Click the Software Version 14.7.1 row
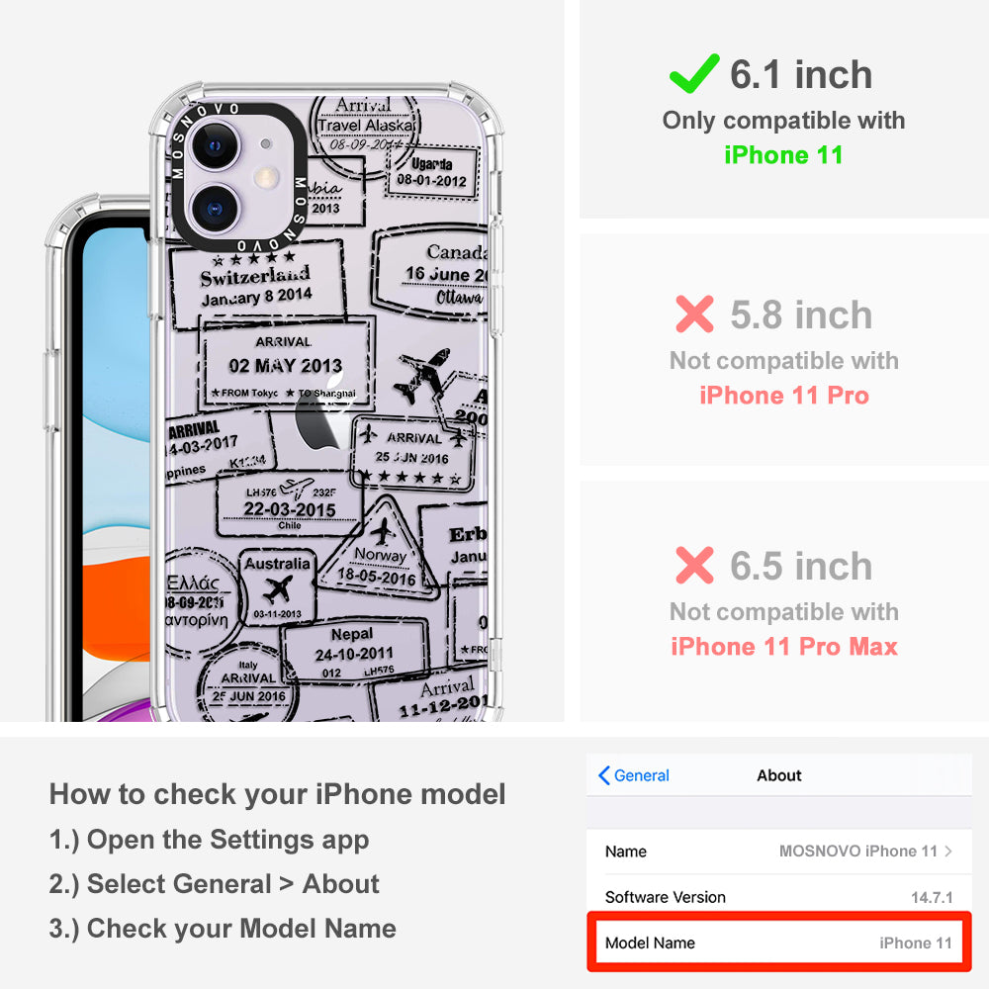 click(779, 897)
